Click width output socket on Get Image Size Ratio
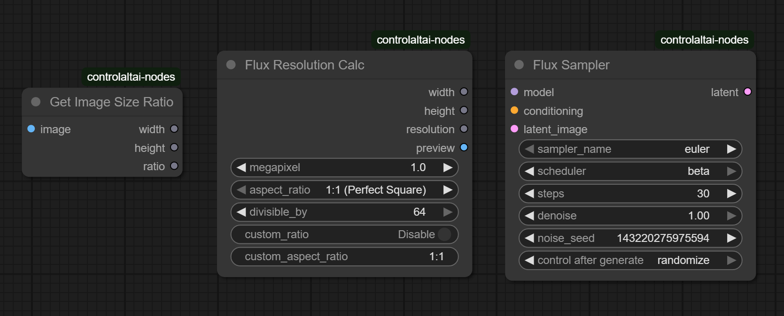The width and height of the screenshot is (784, 316). pyautogui.click(x=174, y=129)
